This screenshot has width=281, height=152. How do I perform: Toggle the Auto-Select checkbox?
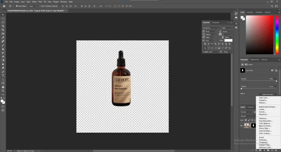click(x=17, y=6)
